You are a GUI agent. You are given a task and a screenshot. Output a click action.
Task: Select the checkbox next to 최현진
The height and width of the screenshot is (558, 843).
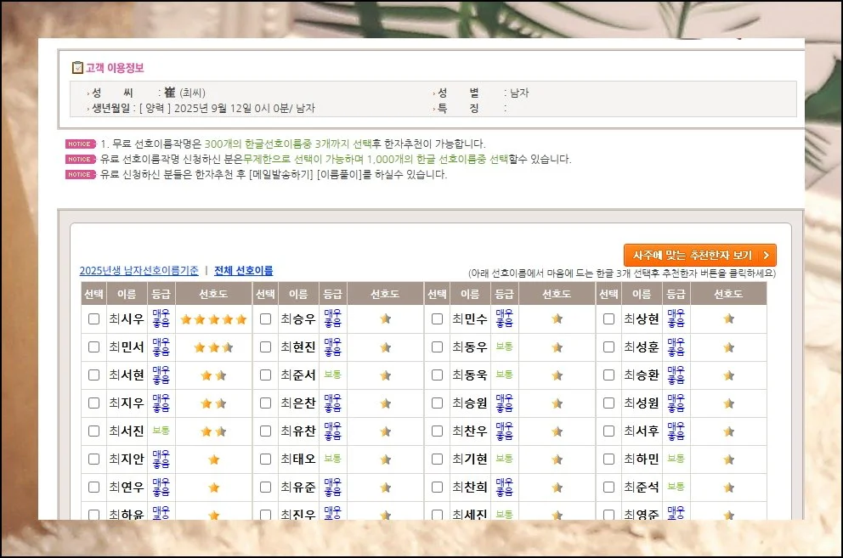[x=265, y=347]
